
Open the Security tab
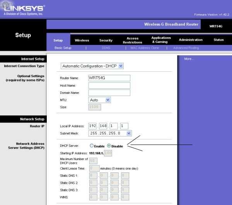(x=106, y=40)
